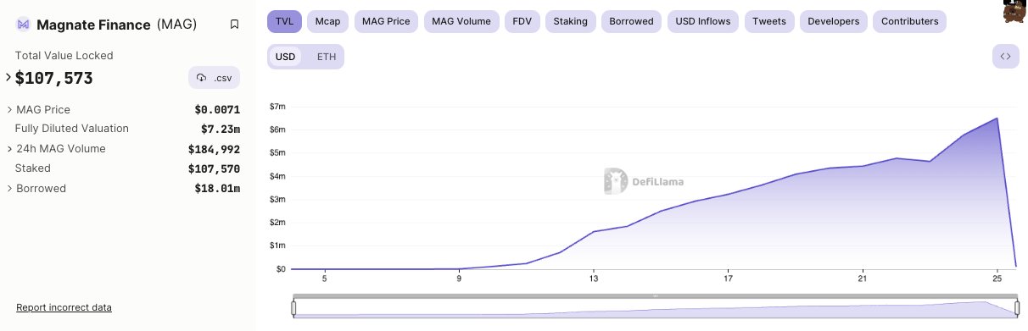1028x331 pixels.
Task: Click the user avatar in top corner
Action: [x=1012, y=12]
